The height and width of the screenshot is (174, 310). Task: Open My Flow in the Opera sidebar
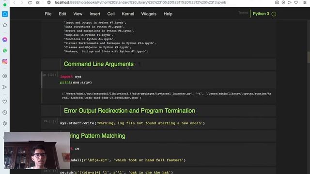(x=5, y=87)
